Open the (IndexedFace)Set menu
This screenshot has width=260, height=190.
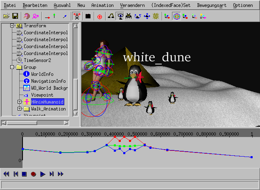171,5
